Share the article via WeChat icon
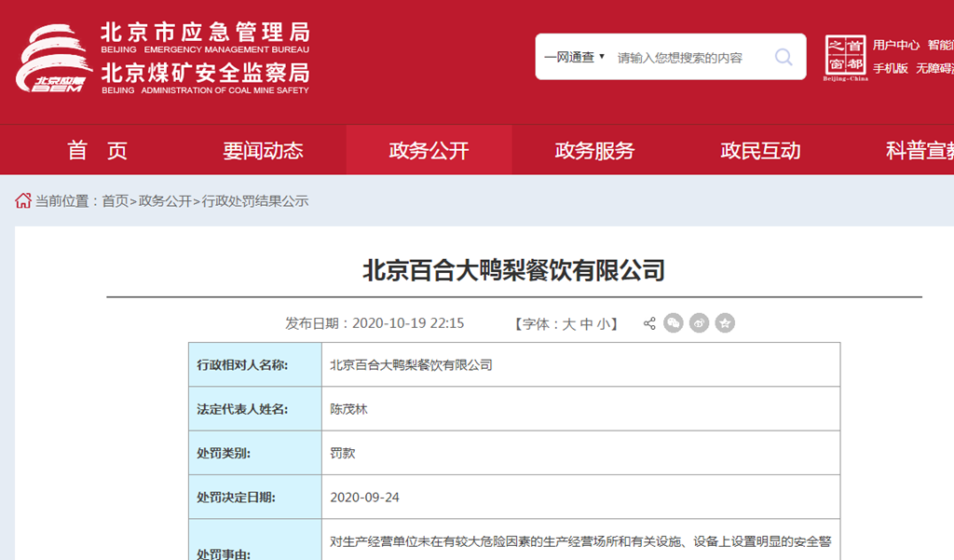 [x=674, y=323]
